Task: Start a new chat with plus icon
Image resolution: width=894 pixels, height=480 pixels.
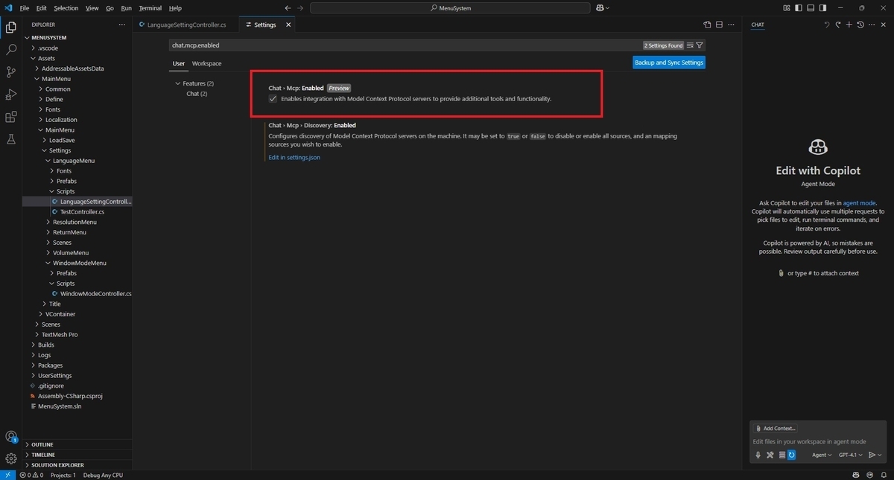Action: [x=849, y=25]
